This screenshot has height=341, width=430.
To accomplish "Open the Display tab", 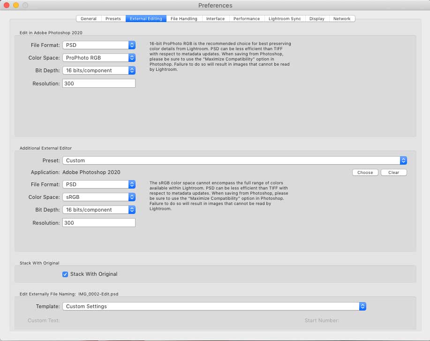I will click(317, 19).
